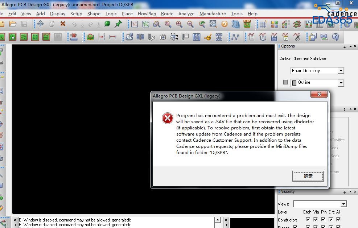Screen dimensions: 358x228
Task: Collapse the Visibility panel with up arrow
Action: [x=350, y=192]
